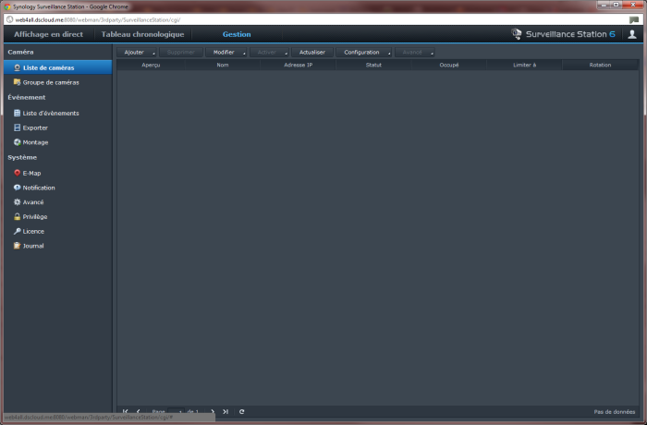Viewport: 647px width, 425px height.
Task: Switch to Affichage en direct tab
Action: [x=48, y=34]
